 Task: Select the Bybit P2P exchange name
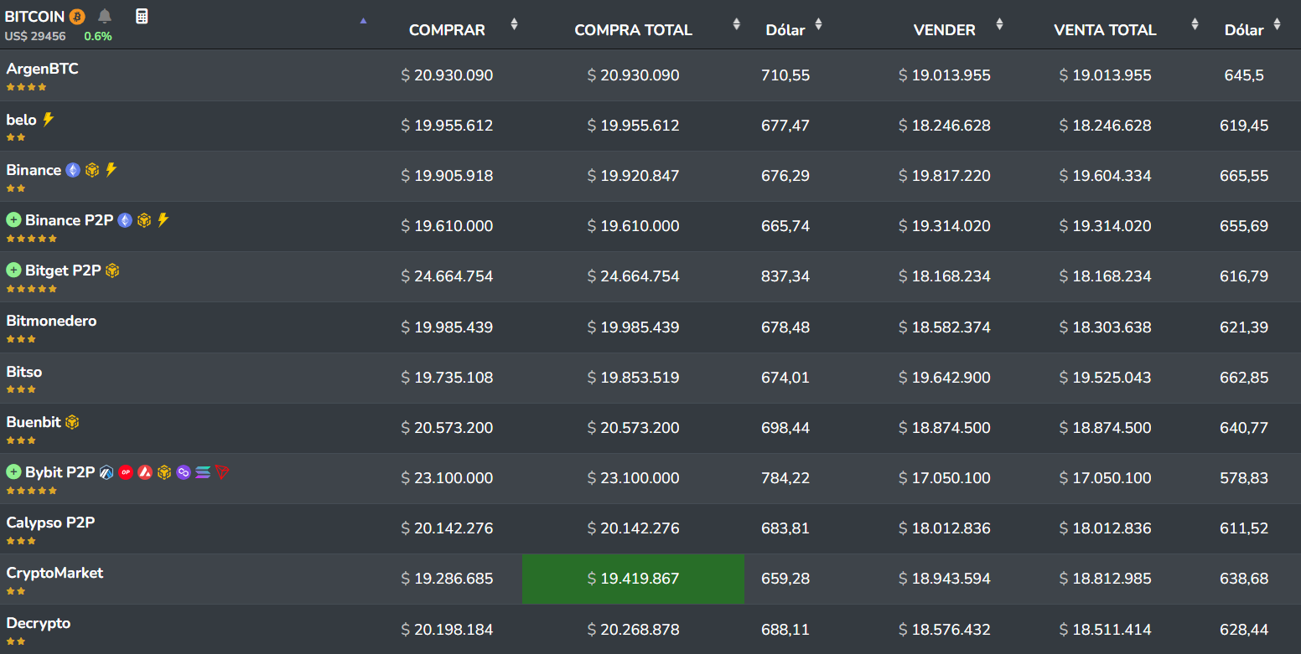click(x=60, y=472)
